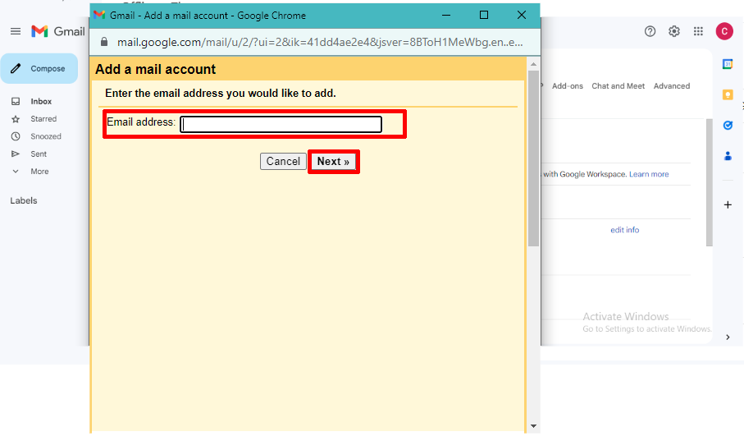Click the Compose button

[39, 69]
